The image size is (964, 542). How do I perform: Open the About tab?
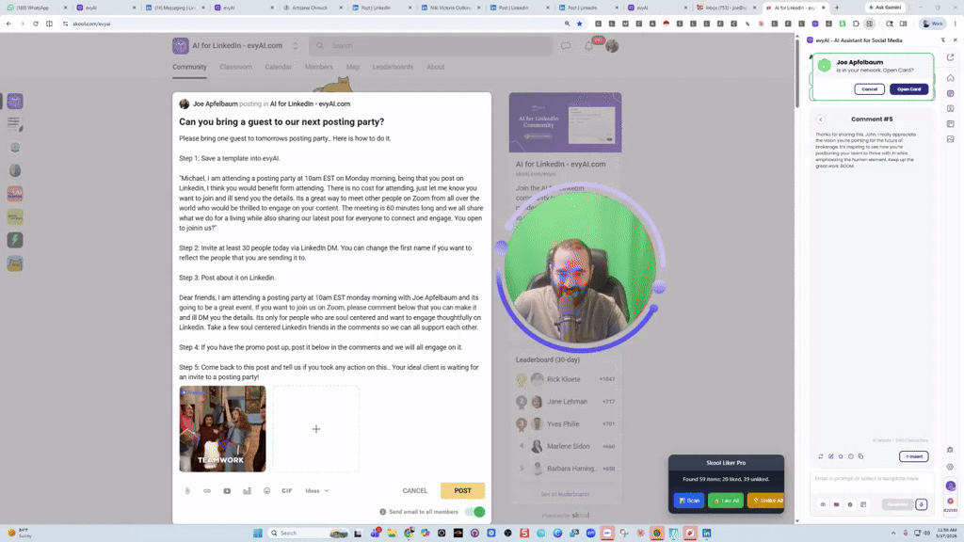click(x=435, y=67)
